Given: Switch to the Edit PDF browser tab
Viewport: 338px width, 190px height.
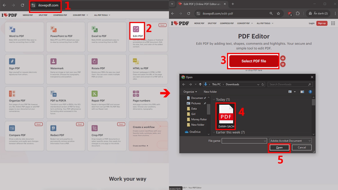Looking at the screenshot, I should tap(202, 4).
